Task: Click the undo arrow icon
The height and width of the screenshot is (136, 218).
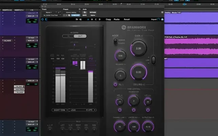Action: coord(77,19)
